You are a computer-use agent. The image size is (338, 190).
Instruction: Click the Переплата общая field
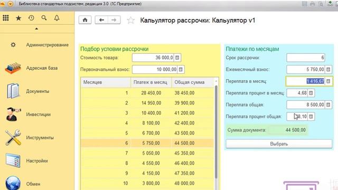(x=306, y=105)
